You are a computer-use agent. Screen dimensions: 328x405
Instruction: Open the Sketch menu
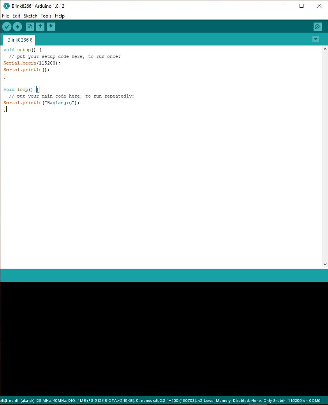point(30,16)
